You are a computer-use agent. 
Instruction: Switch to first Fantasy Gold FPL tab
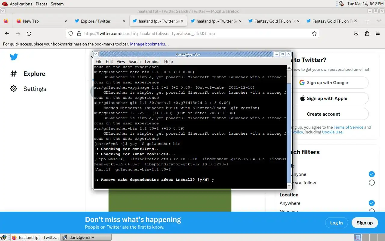[274, 21]
